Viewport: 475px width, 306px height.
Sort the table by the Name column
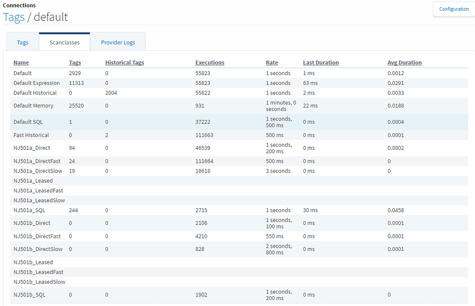tap(20, 62)
